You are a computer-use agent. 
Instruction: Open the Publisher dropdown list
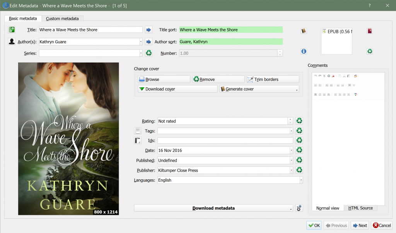pos(290,170)
